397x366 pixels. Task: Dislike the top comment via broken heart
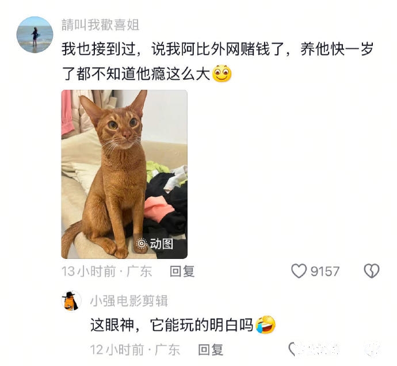(x=372, y=271)
